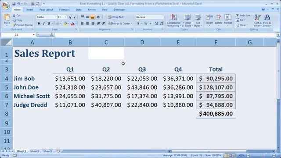Open the font name Calibri dropdown
This screenshot has width=281, height=158.
(56, 17)
